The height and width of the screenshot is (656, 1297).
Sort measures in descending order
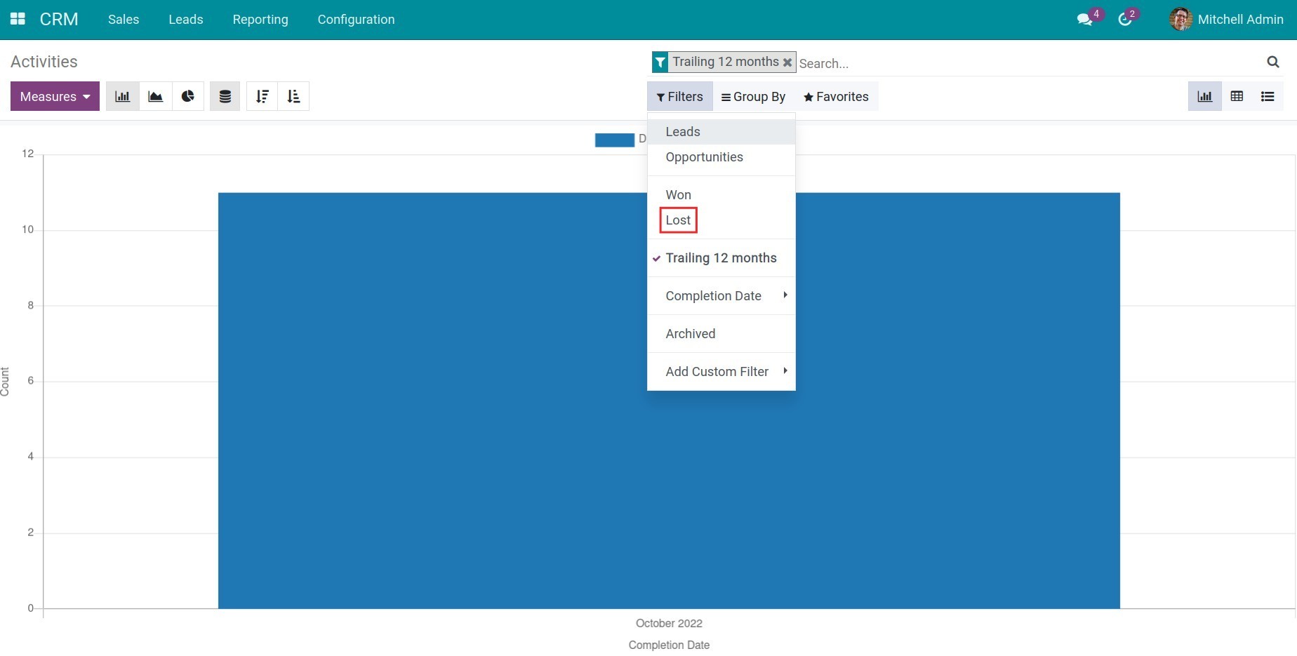(x=262, y=96)
